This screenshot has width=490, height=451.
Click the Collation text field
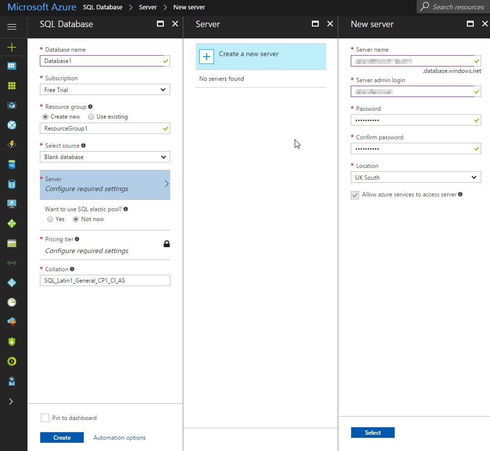click(105, 280)
